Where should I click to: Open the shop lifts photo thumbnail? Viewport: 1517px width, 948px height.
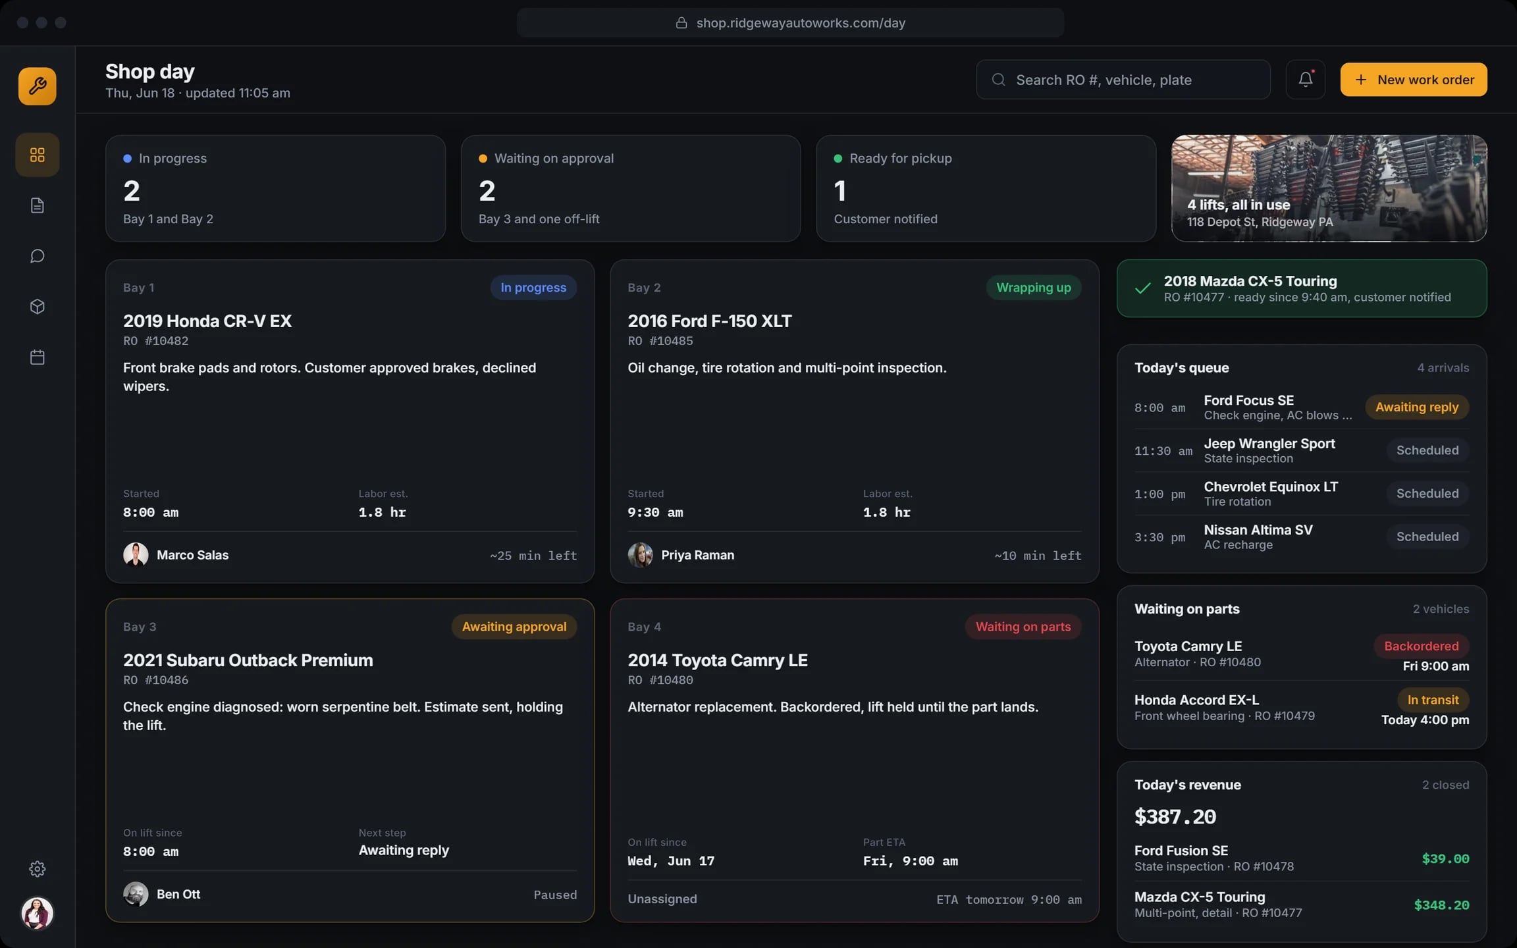point(1329,188)
